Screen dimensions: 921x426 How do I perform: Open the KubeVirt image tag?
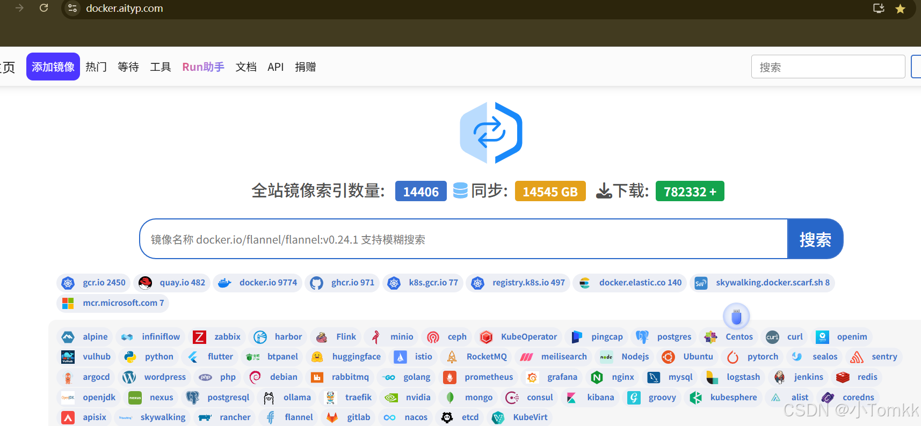pyautogui.click(x=520, y=417)
